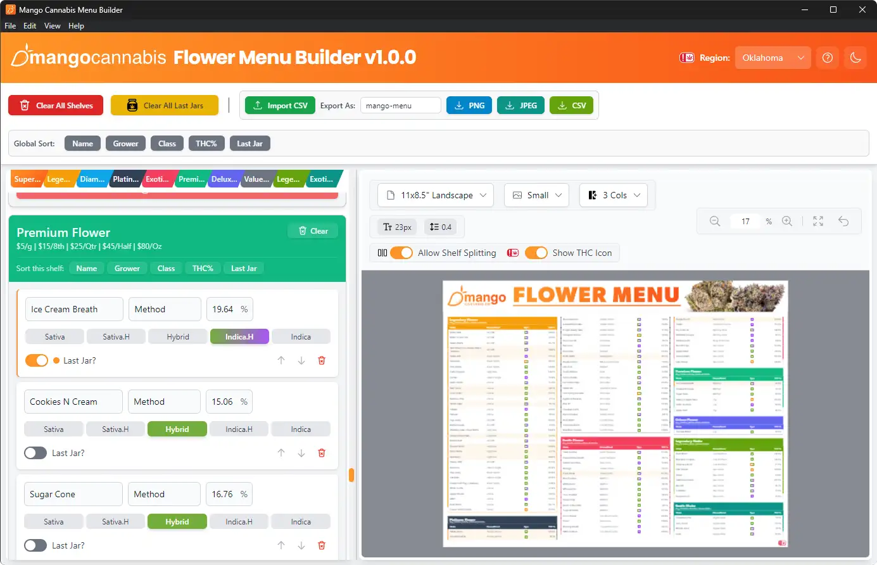Toggle dark mode moon icon
Image resolution: width=877 pixels, height=565 pixels.
[x=855, y=58]
